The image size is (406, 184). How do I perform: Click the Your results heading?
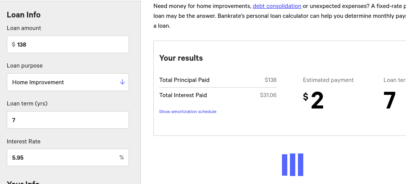point(181,58)
